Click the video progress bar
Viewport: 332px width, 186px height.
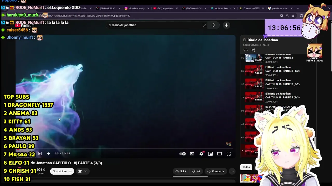pyautogui.click(x=125, y=149)
